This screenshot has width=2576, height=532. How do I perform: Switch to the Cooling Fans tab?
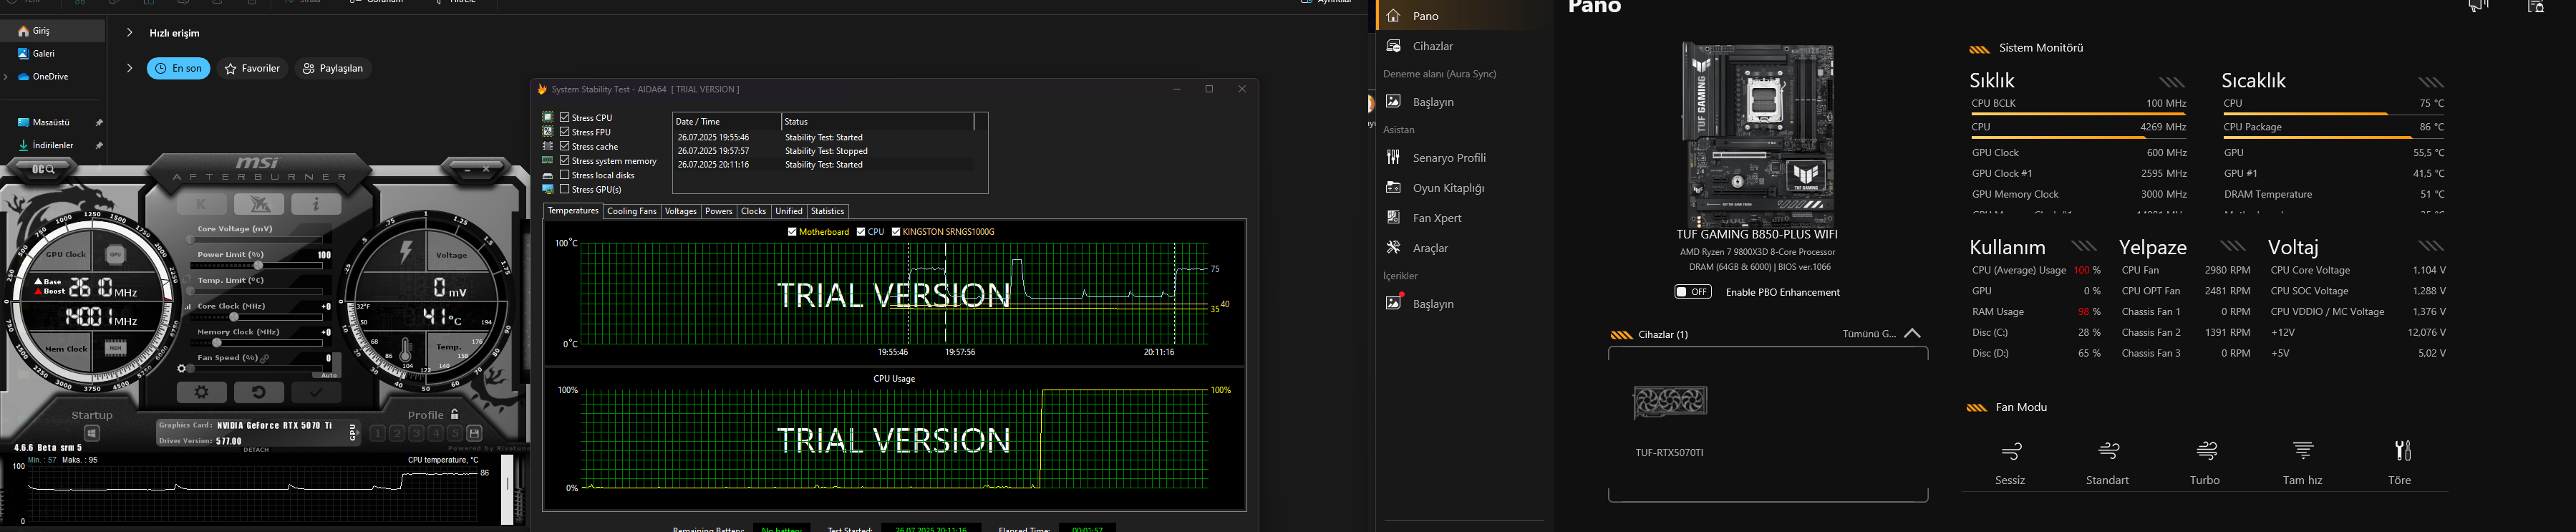pyautogui.click(x=632, y=212)
